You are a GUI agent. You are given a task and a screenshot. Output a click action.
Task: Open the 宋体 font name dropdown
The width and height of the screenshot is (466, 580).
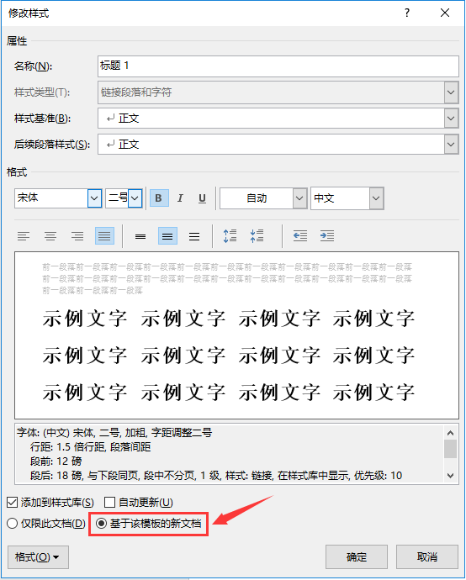tap(95, 198)
